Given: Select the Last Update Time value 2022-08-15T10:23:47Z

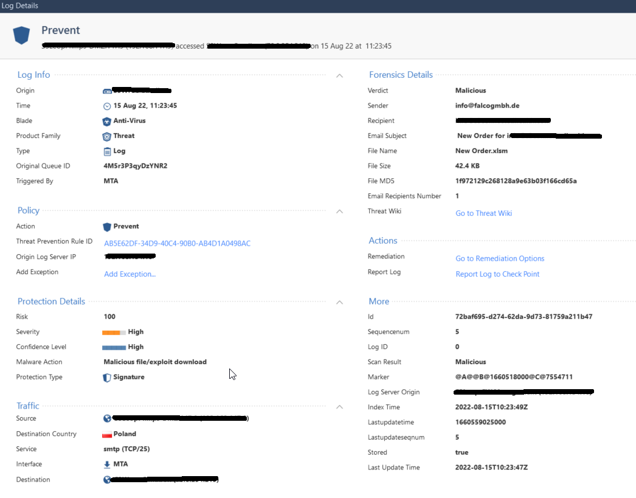Looking at the screenshot, I should click(491, 467).
